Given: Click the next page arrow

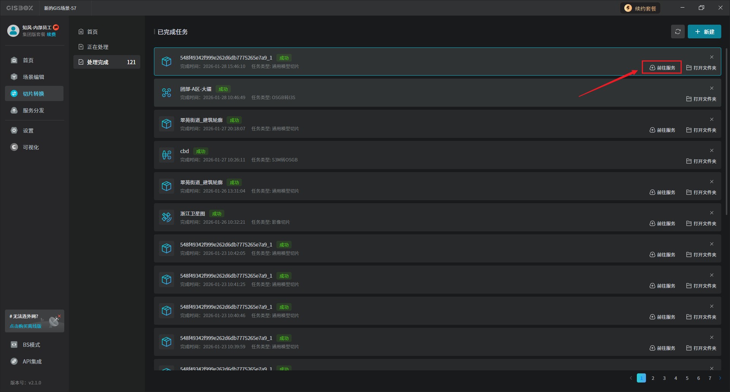Looking at the screenshot, I should tap(720, 378).
